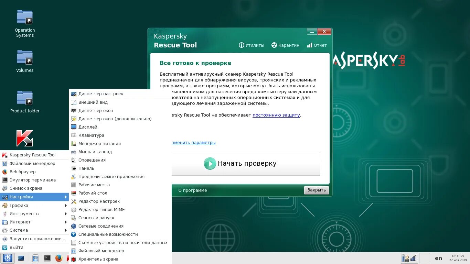Expand the Интернет submenu
This screenshot has width=470, height=264.
[x=34, y=222]
